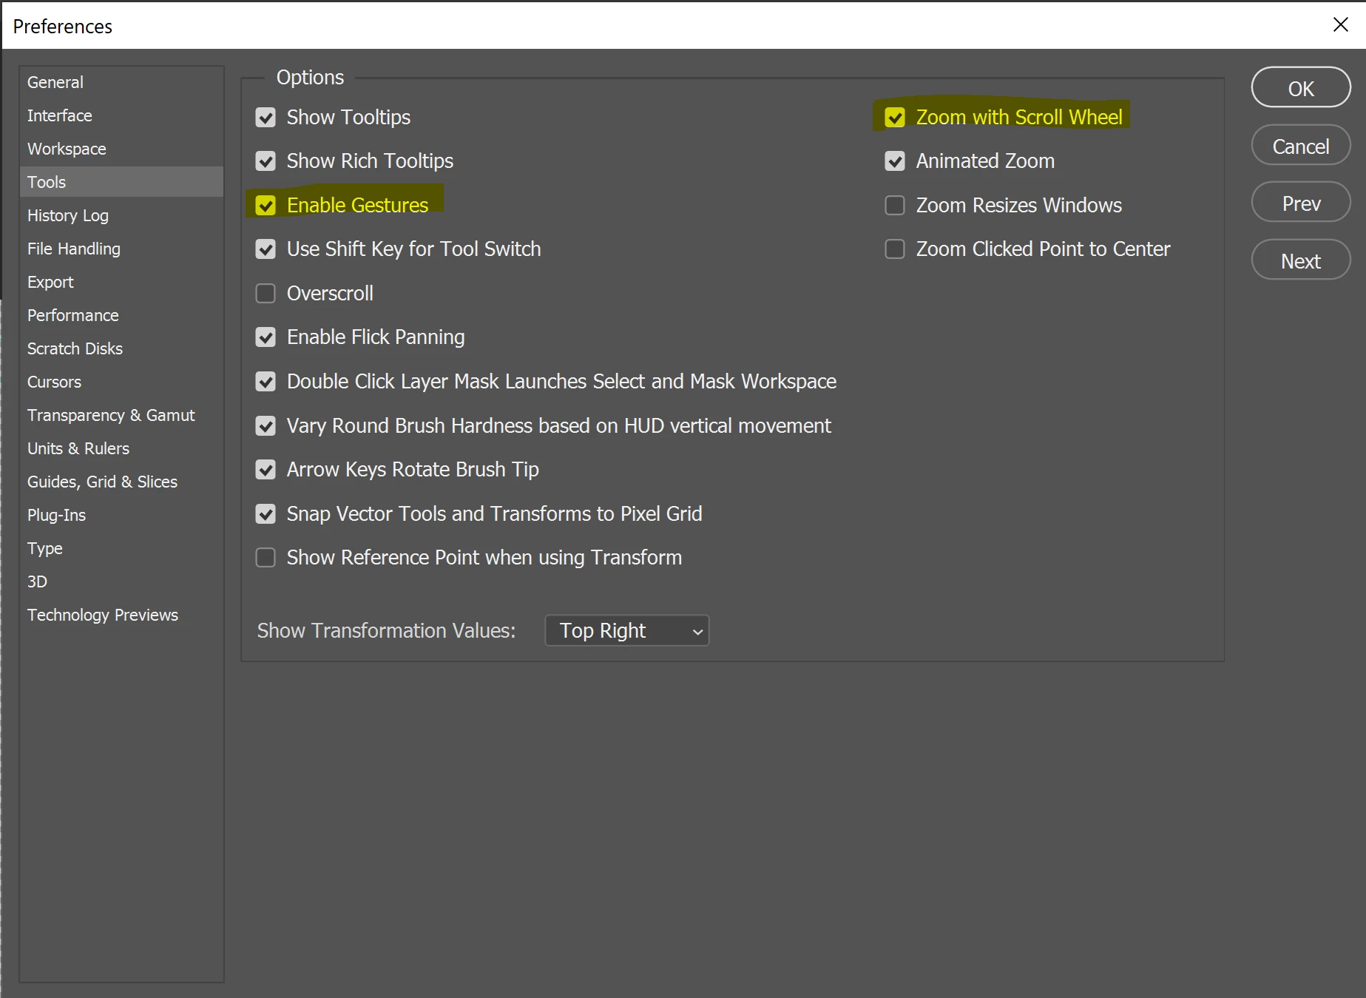Click the Cancel button
This screenshot has height=998, width=1366.
1301,146
